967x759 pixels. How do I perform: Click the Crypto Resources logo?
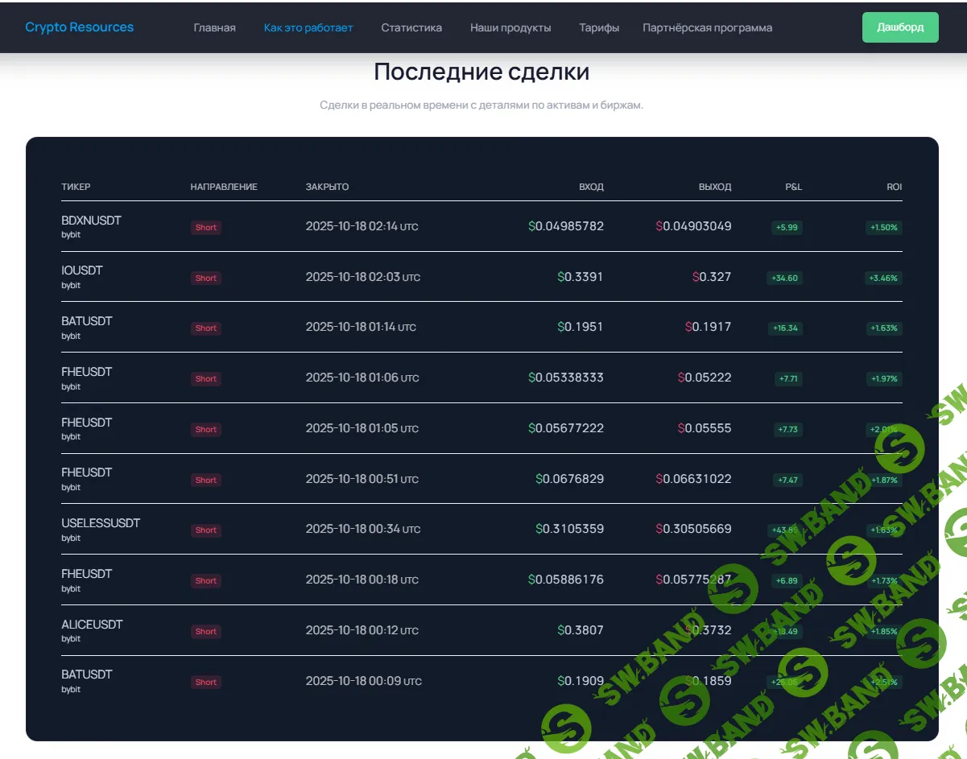[x=79, y=27]
